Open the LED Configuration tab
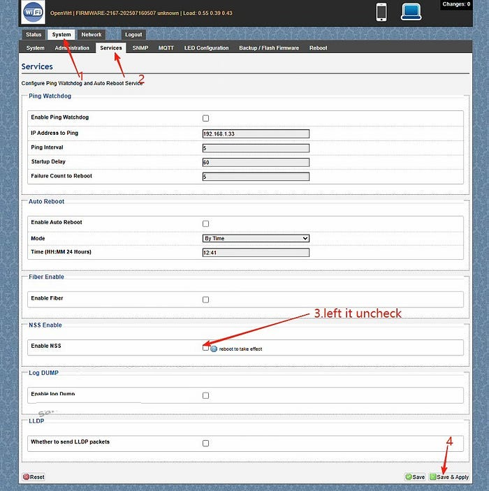The height and width of the screenshot is (491, 489). [206, 48]
